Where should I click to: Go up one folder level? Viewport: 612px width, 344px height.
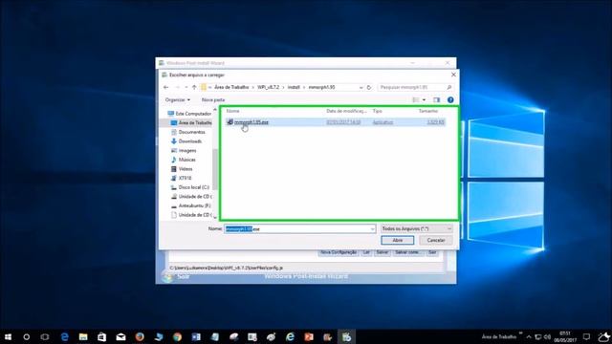tap(194, 87)
